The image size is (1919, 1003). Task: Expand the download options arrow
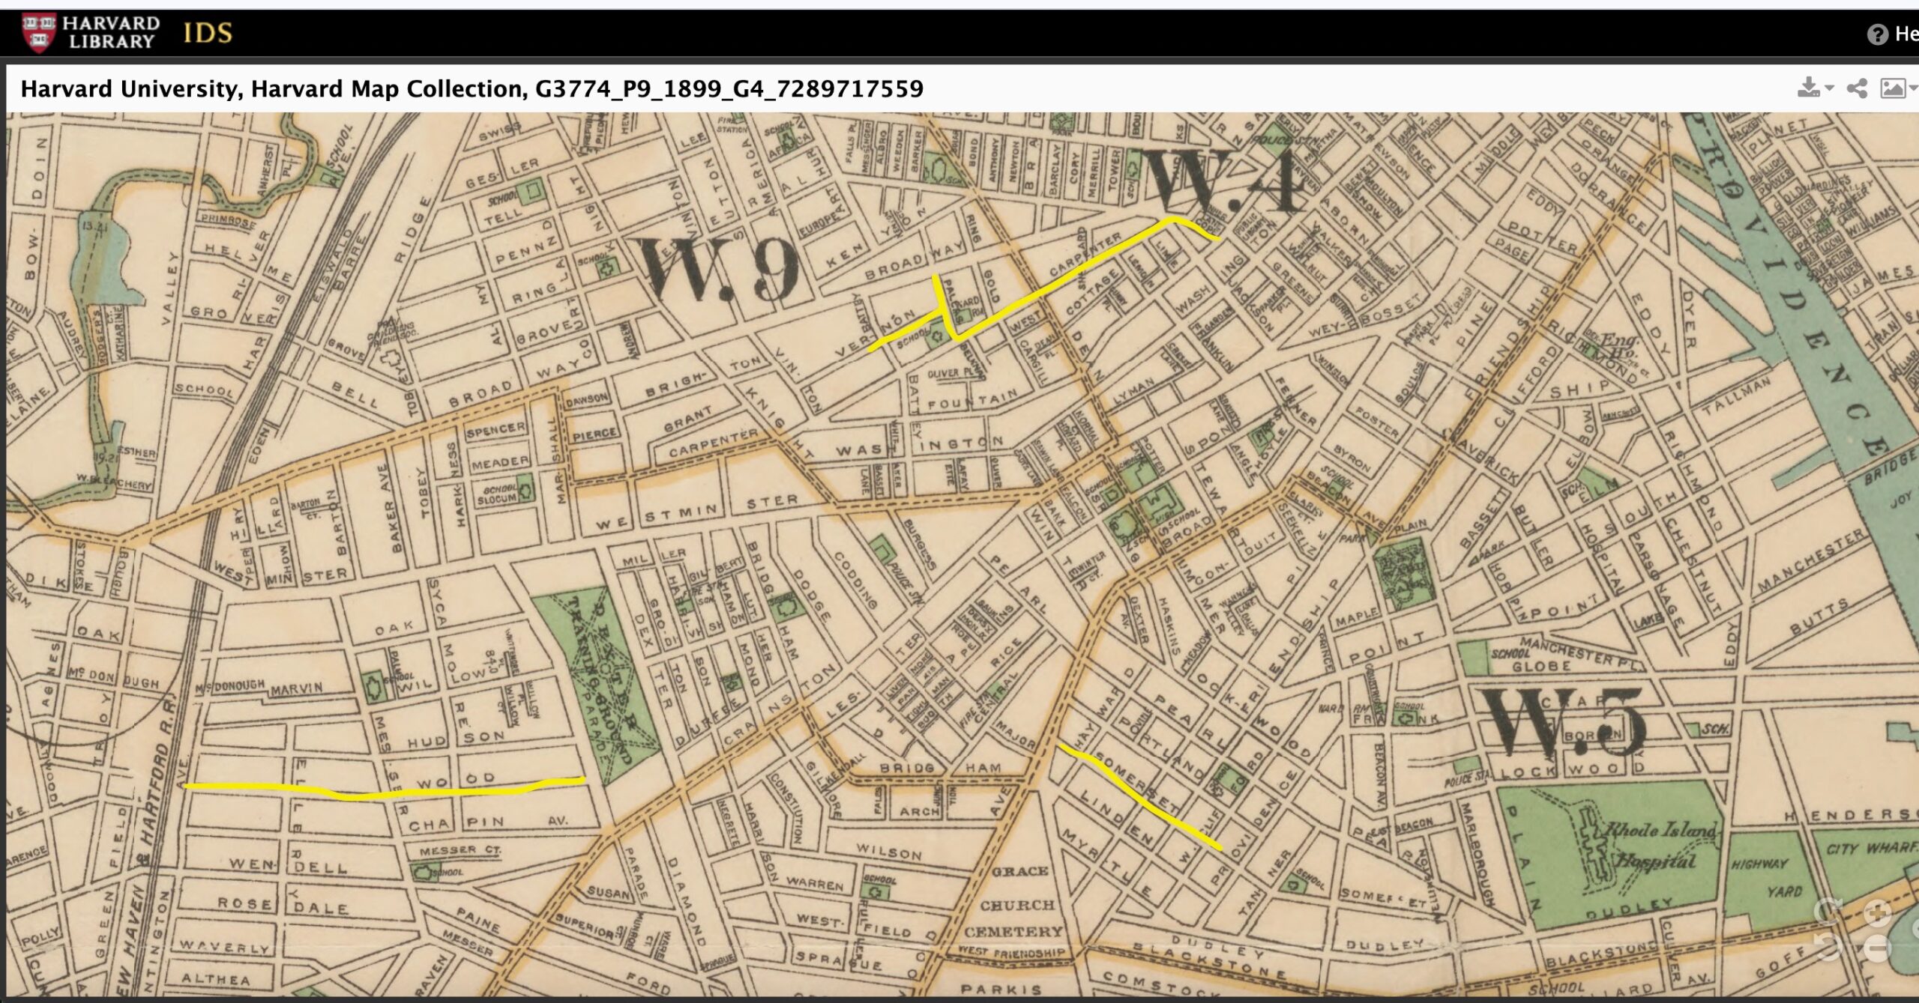click(1829, 88)
